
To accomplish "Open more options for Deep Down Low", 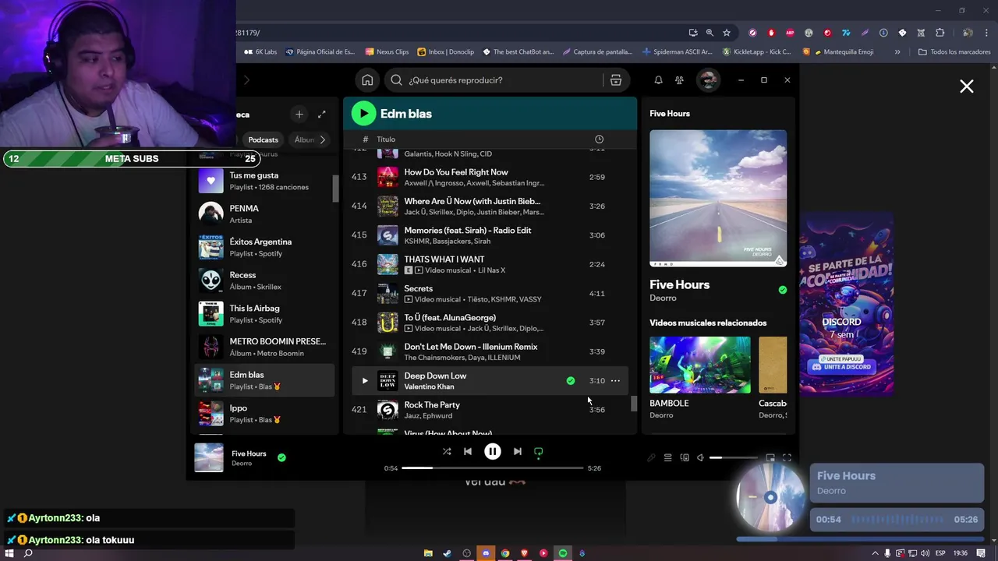I will coord(615,381).
